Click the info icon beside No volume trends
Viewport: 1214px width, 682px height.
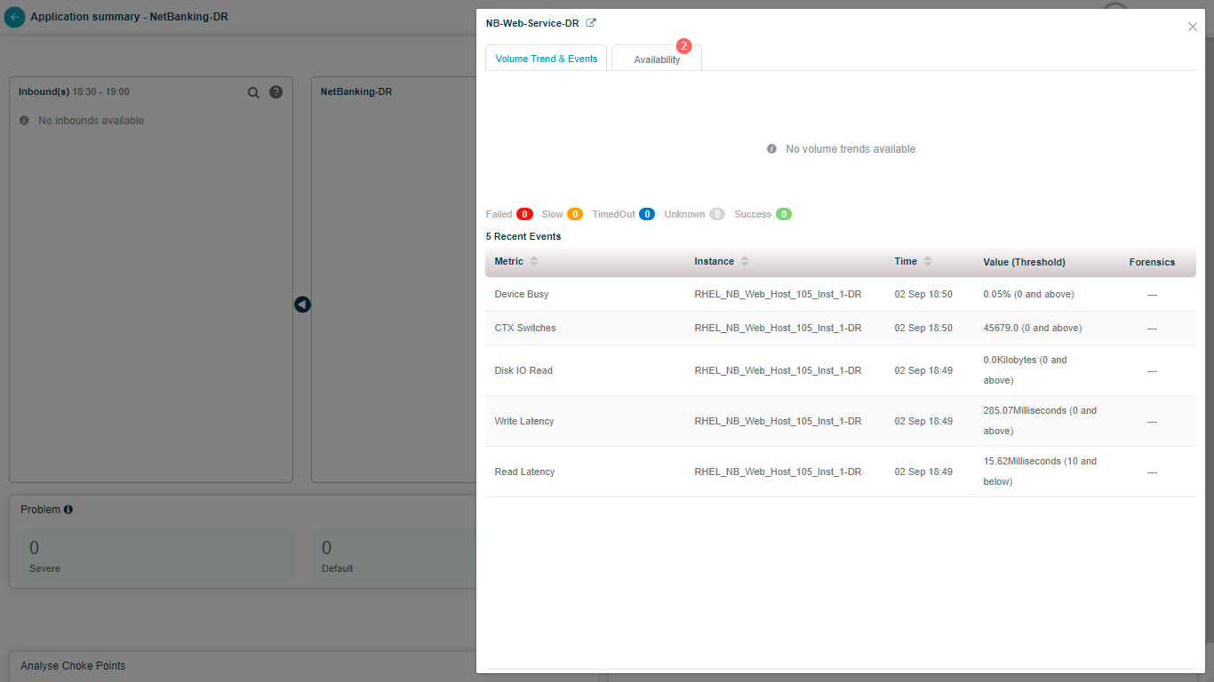[771, 149]
